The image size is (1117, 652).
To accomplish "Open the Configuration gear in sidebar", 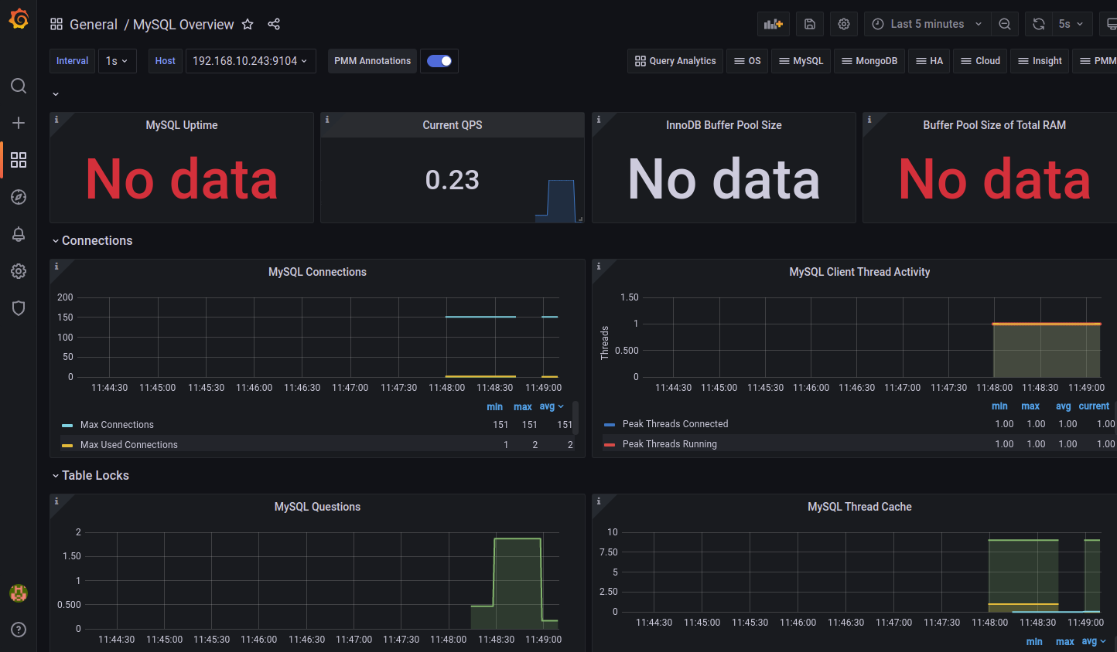I will pyautogui.click(x=19, y=271).
